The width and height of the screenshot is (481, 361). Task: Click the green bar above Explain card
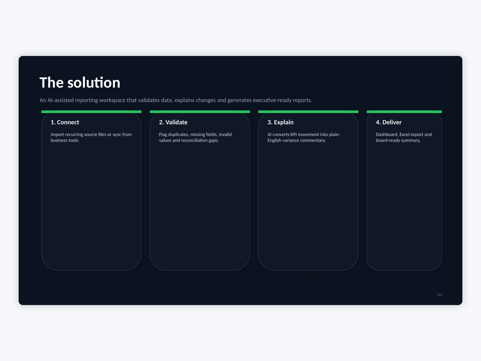point(308,112)
